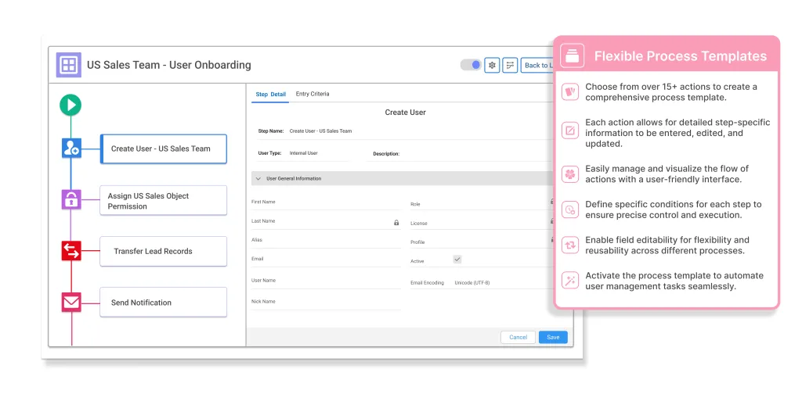Screen dimensions: 802x394
Task: Select the Send Notification step
Action: (x=163, y=302)
